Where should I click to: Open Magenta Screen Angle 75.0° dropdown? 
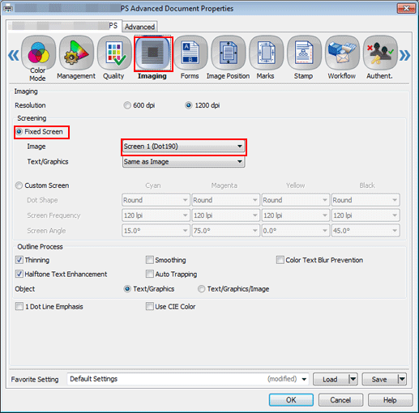click(x=225, y=231)
